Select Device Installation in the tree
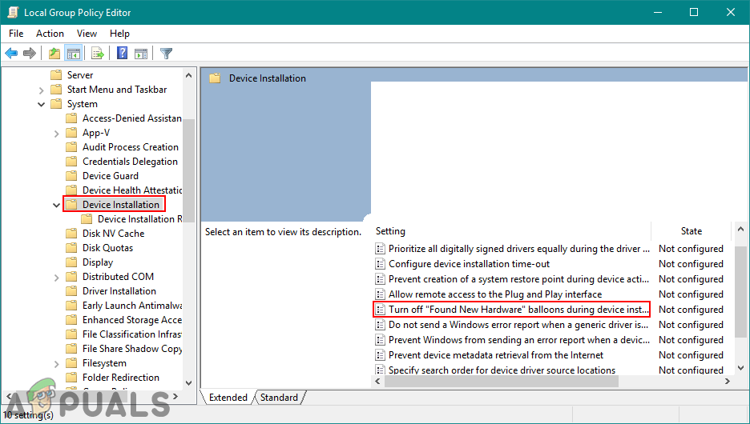 (121, 204)
